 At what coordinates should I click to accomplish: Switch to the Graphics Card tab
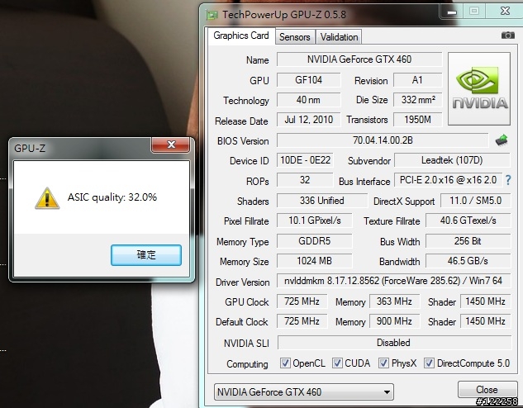241,36
